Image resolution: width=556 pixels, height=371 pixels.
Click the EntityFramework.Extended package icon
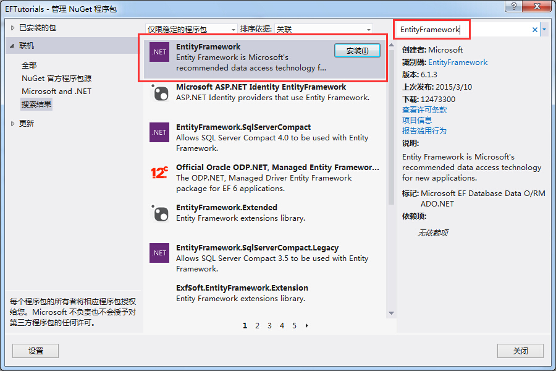[160, 213]
